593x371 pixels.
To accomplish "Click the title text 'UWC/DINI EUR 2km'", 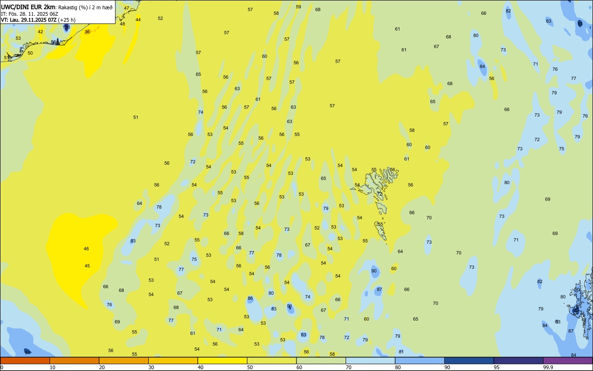I will tap(28, 7).
